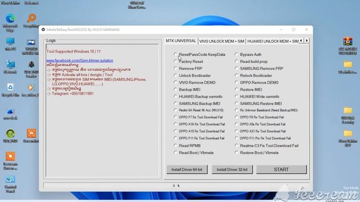The width and height of the screenshot is (360, 202).
Task: Select Remove FRP in the left column
Action: point(175,68)
